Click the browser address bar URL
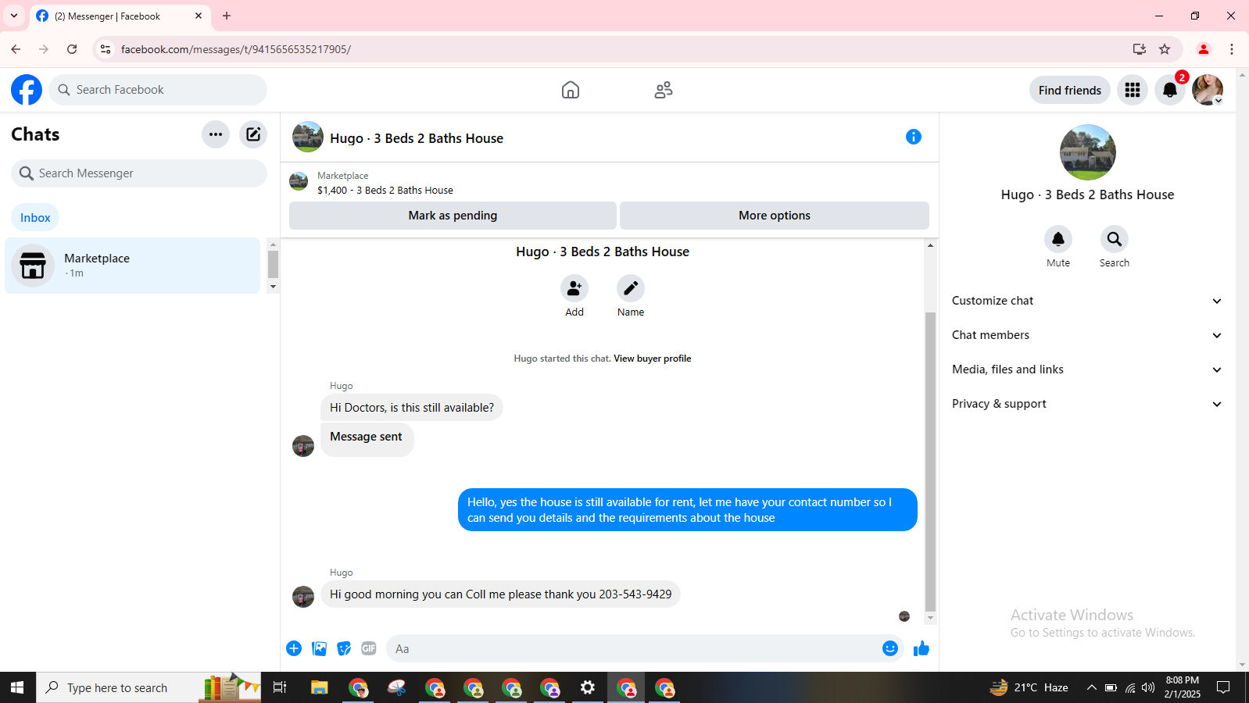Viewport: 1249px width, 703px height. [236, 49]
